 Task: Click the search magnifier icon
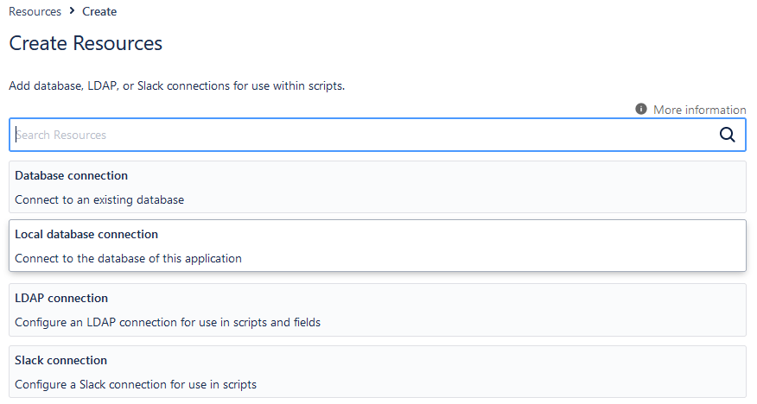pyautogui.click(x=727, y=135)
